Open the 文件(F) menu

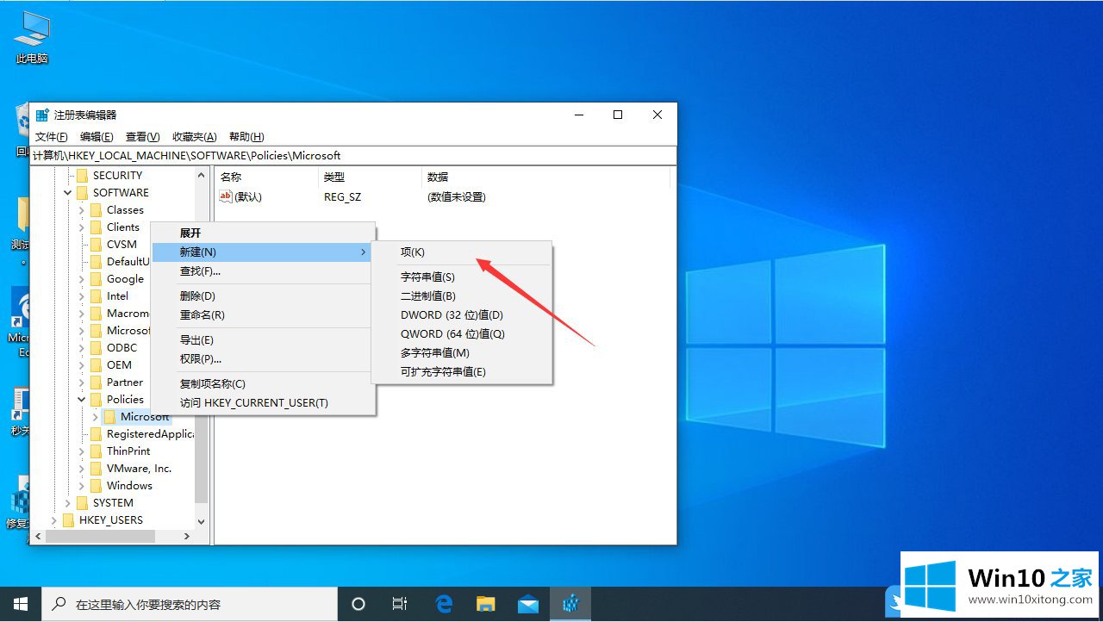tap(51, 137)
